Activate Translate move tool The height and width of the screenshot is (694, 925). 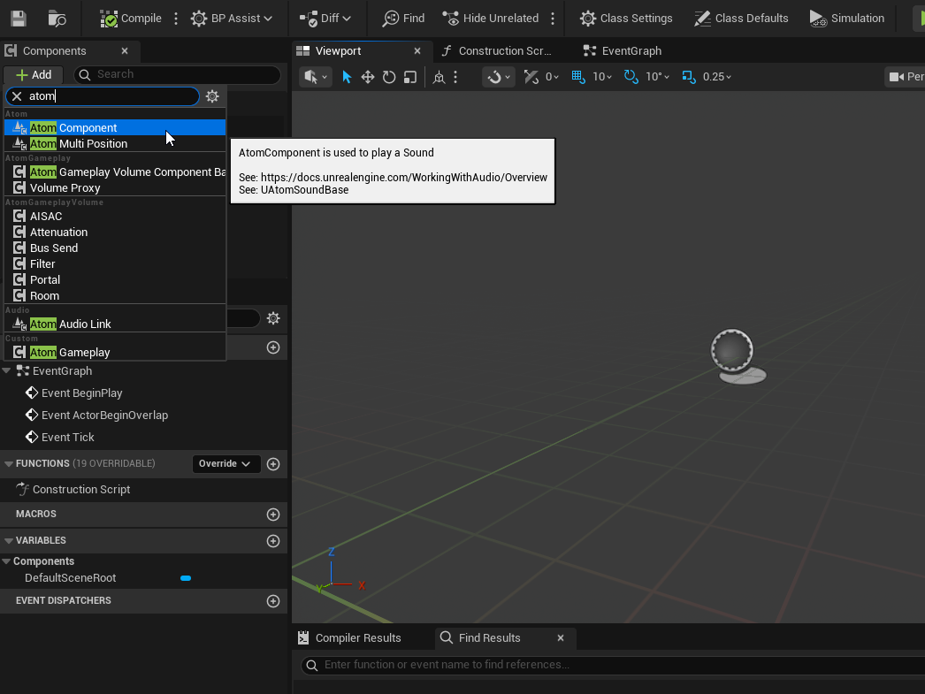tap(368, 77)
